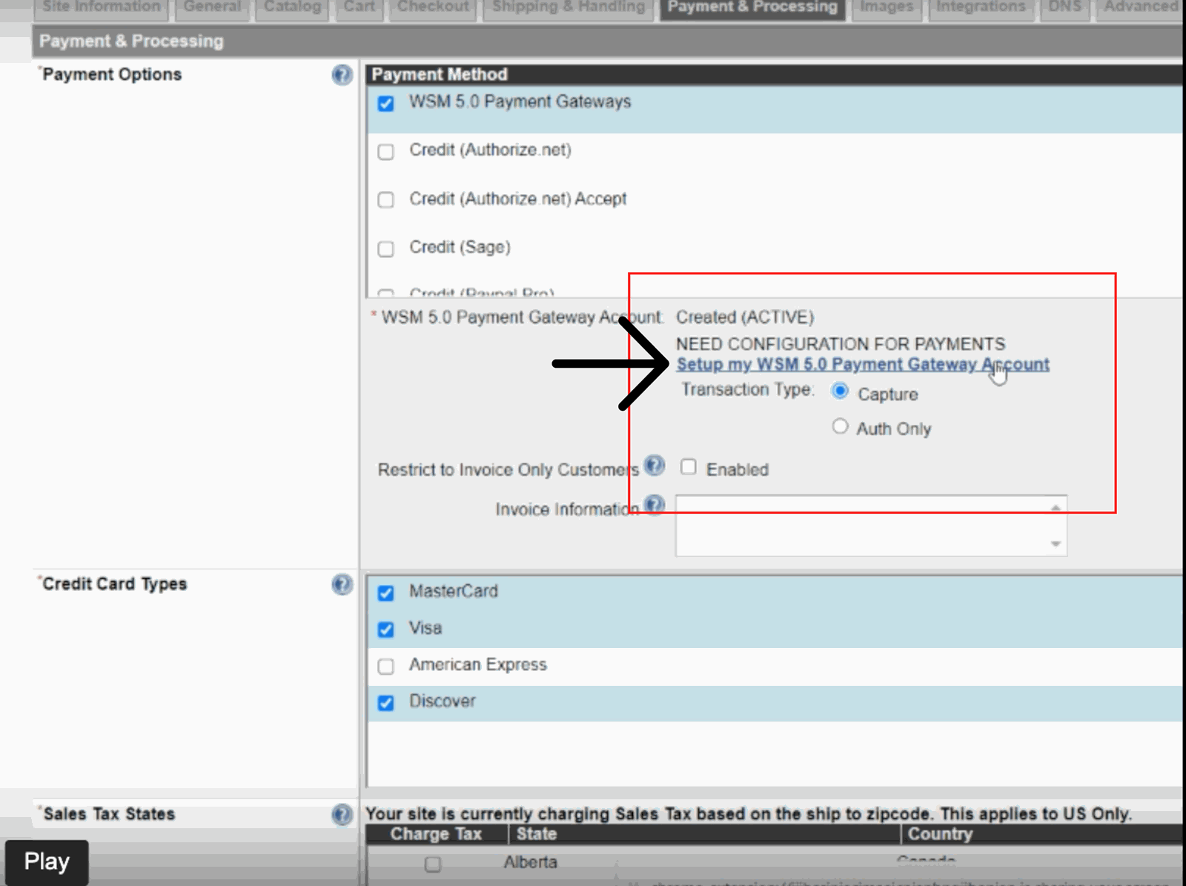Click Invoice Information scroll down arrow

click(1056, 544)
